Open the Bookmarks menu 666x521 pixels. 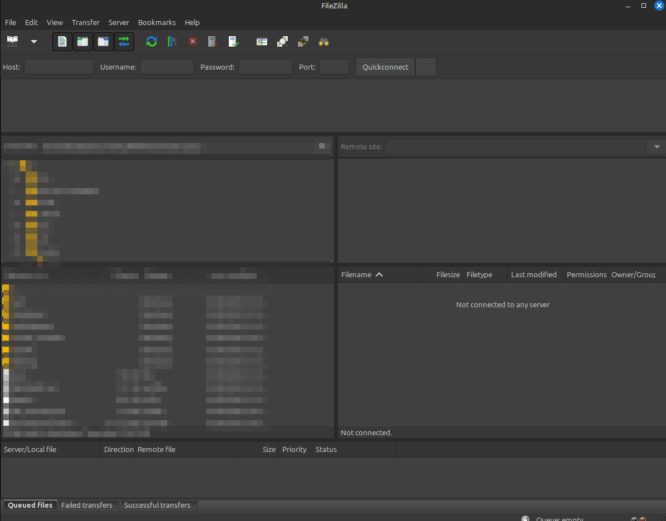(156, 22)
